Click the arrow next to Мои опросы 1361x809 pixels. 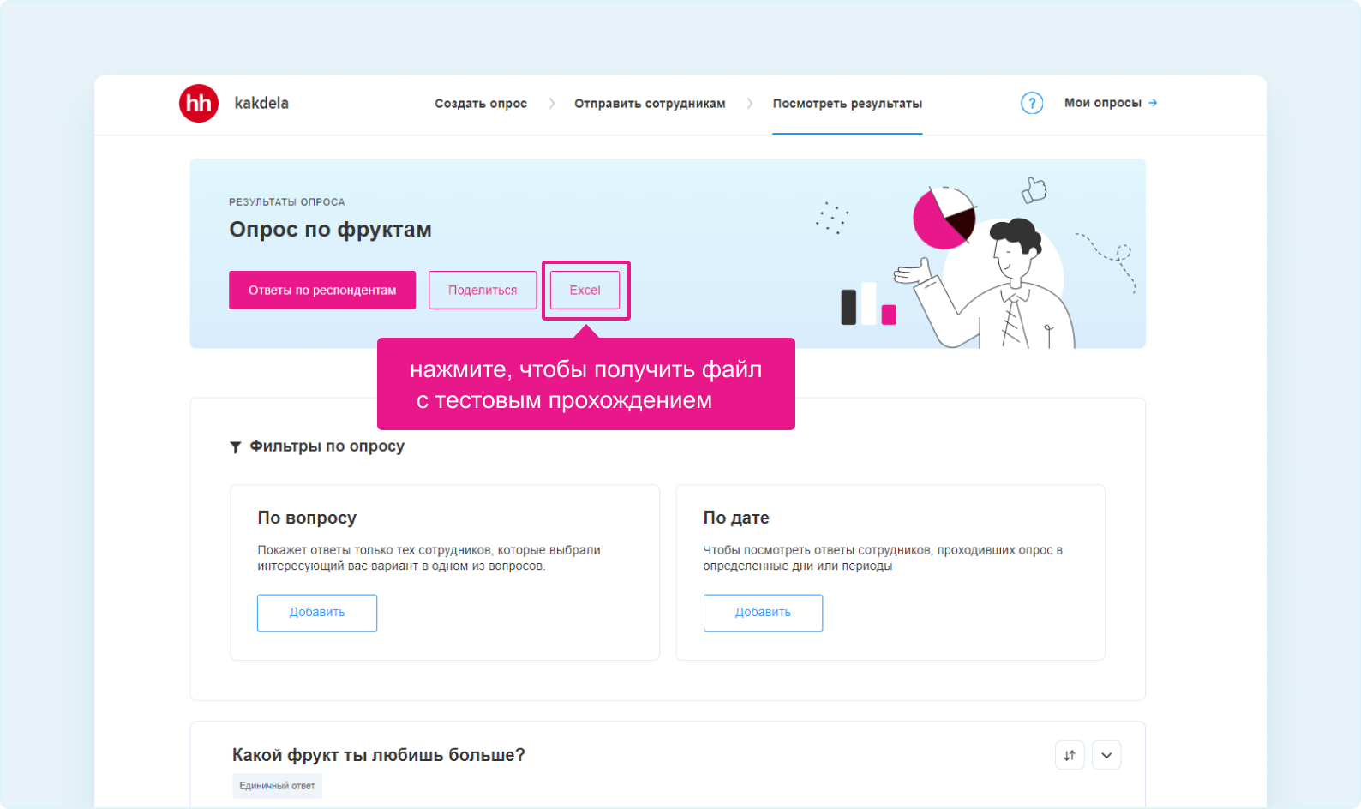[1153, 103]
